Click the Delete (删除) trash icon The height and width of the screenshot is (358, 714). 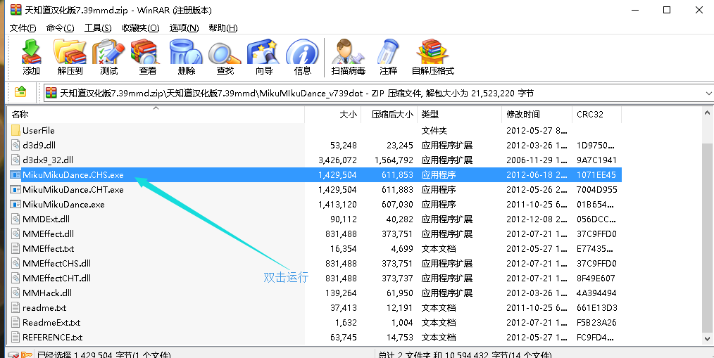[186, 57]
